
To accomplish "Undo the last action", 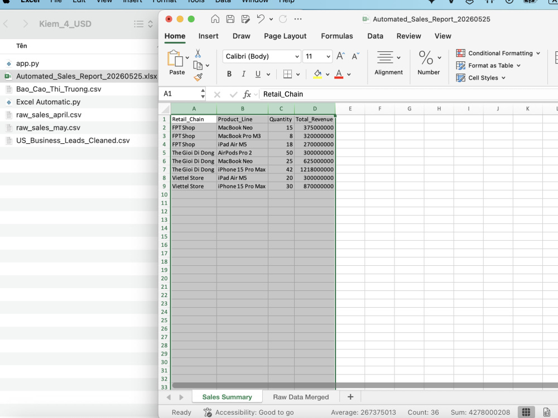I will tap(261, 19).
